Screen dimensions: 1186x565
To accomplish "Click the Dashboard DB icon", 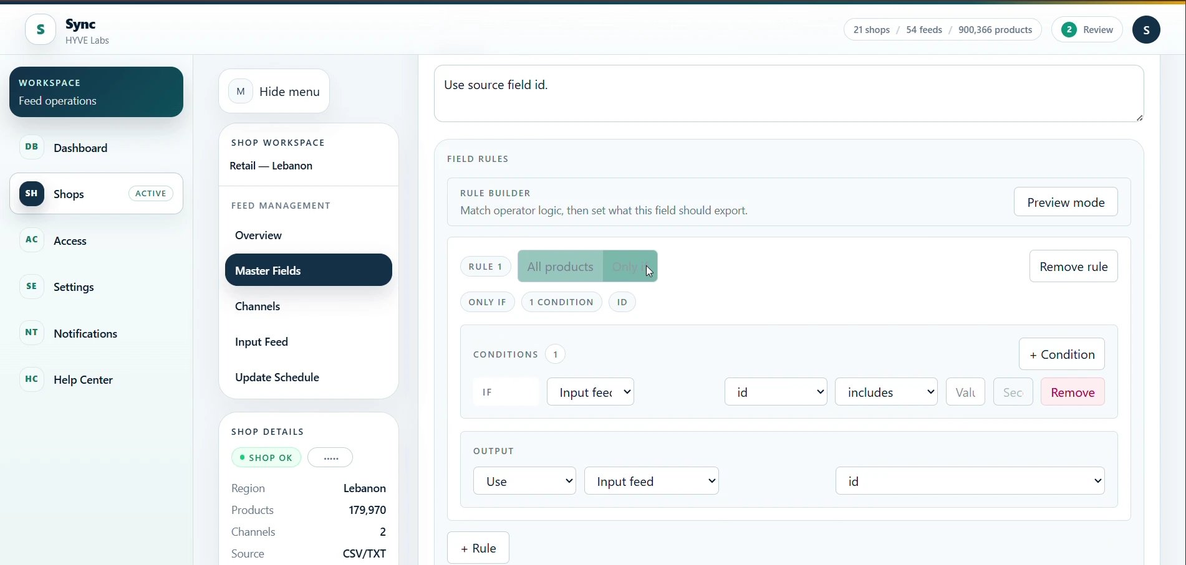I will (32, 147).
